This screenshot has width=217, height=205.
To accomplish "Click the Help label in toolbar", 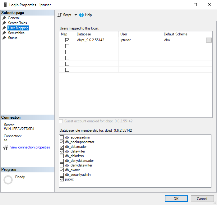I will click(x=88, y=15).
